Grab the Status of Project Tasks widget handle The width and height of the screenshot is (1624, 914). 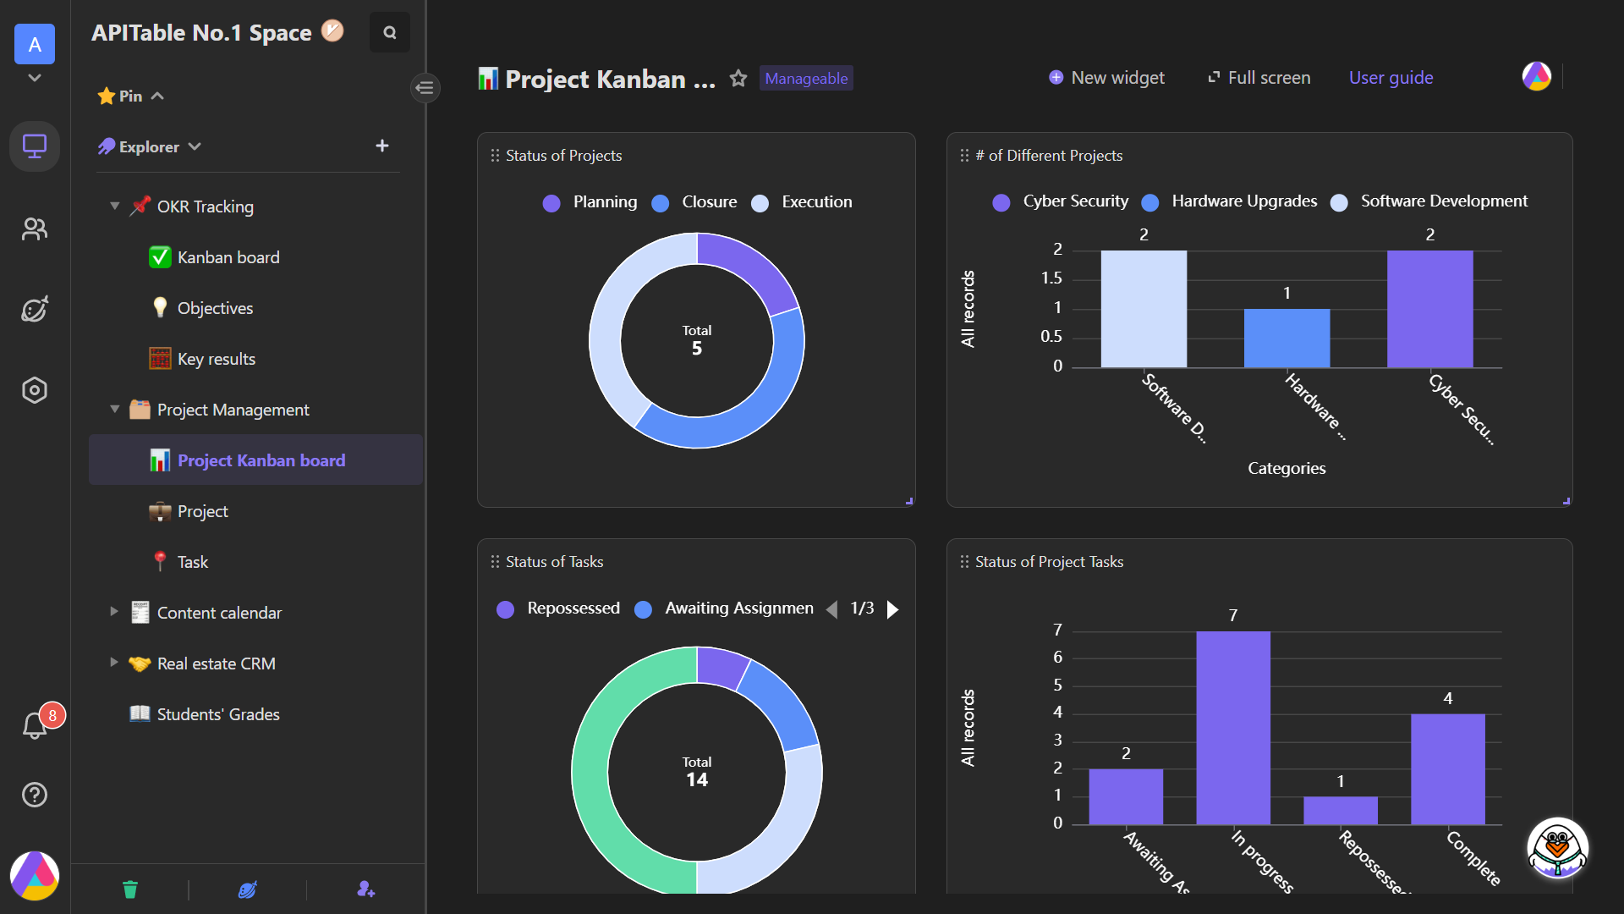[x=964, y=562]
